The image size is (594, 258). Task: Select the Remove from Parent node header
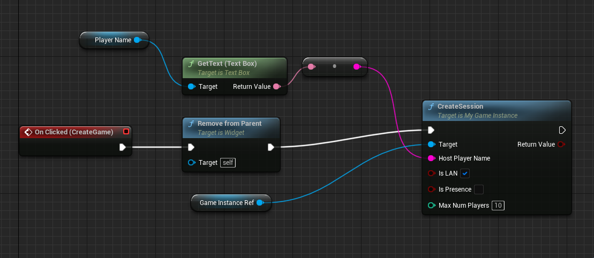pos(231,128)
